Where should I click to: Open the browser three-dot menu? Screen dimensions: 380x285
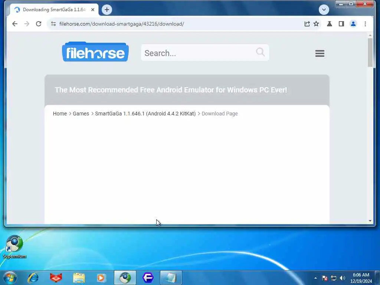(x=365, y=24)
